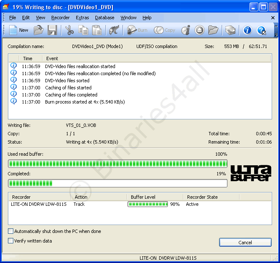Image resolution: width=280 pixels, height=263 pixels.
Task: Open the Window menu
Action: click(x=128, y=18)
